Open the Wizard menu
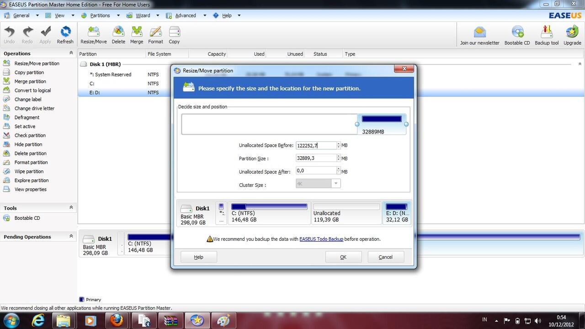The height and width of the screenshot is (329, 585). 143,15
